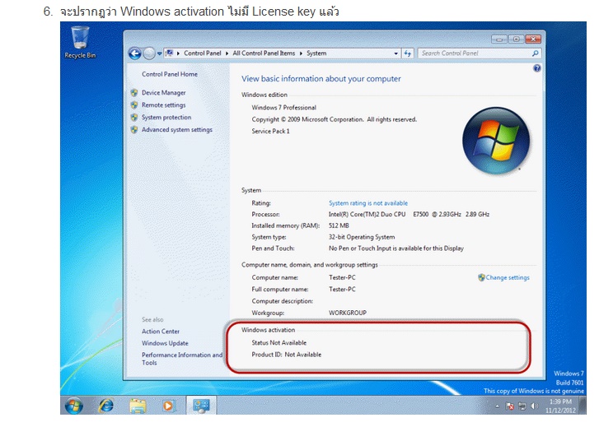Viewport: 613px width, 427px height.
Task: Open System protection link
Action: tap(166, 117)
